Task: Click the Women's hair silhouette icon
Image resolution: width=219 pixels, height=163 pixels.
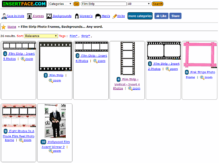Action: [x=77, y=16]
